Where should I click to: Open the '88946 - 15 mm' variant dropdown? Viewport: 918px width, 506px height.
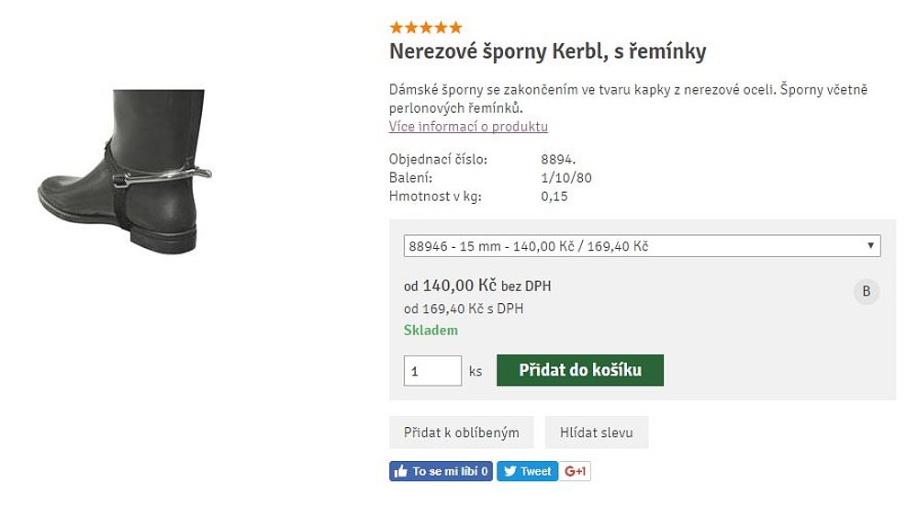(x=633, y=246)
